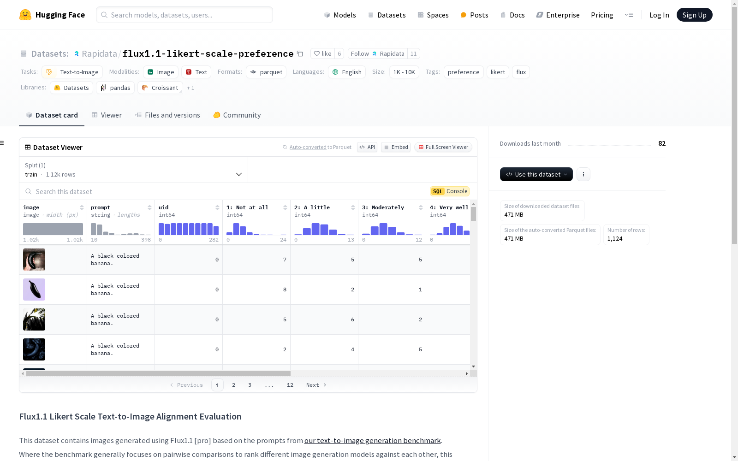
Task: Open the three-dot more options button
Action: pyautogui.click(x=583, y=174)
